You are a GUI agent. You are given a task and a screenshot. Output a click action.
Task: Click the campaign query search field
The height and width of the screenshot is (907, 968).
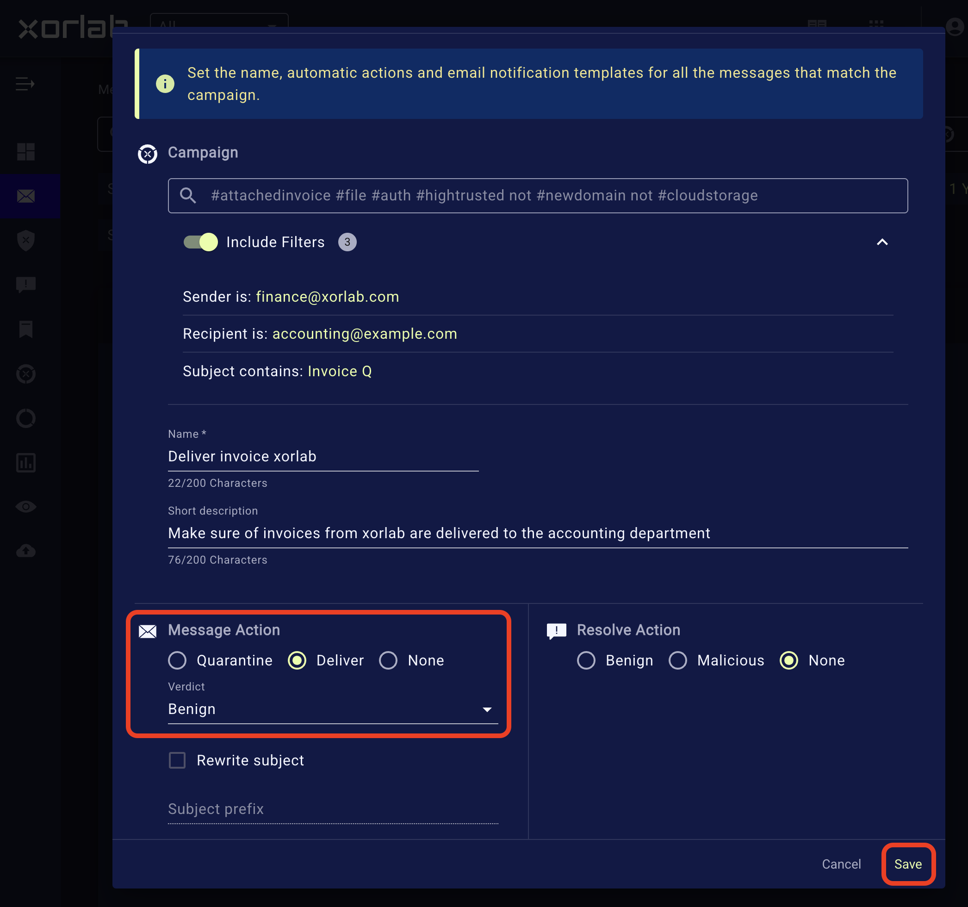pyautogui.click(x=538, y=196)
